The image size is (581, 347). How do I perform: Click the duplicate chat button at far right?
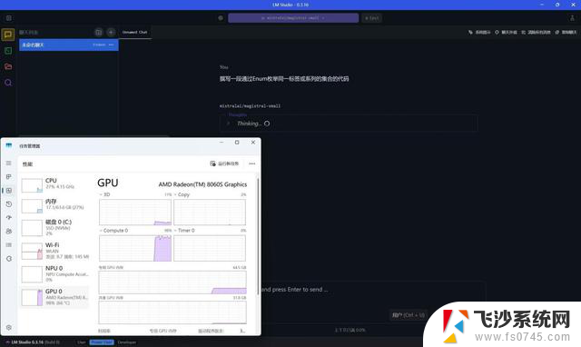point(566,33)
